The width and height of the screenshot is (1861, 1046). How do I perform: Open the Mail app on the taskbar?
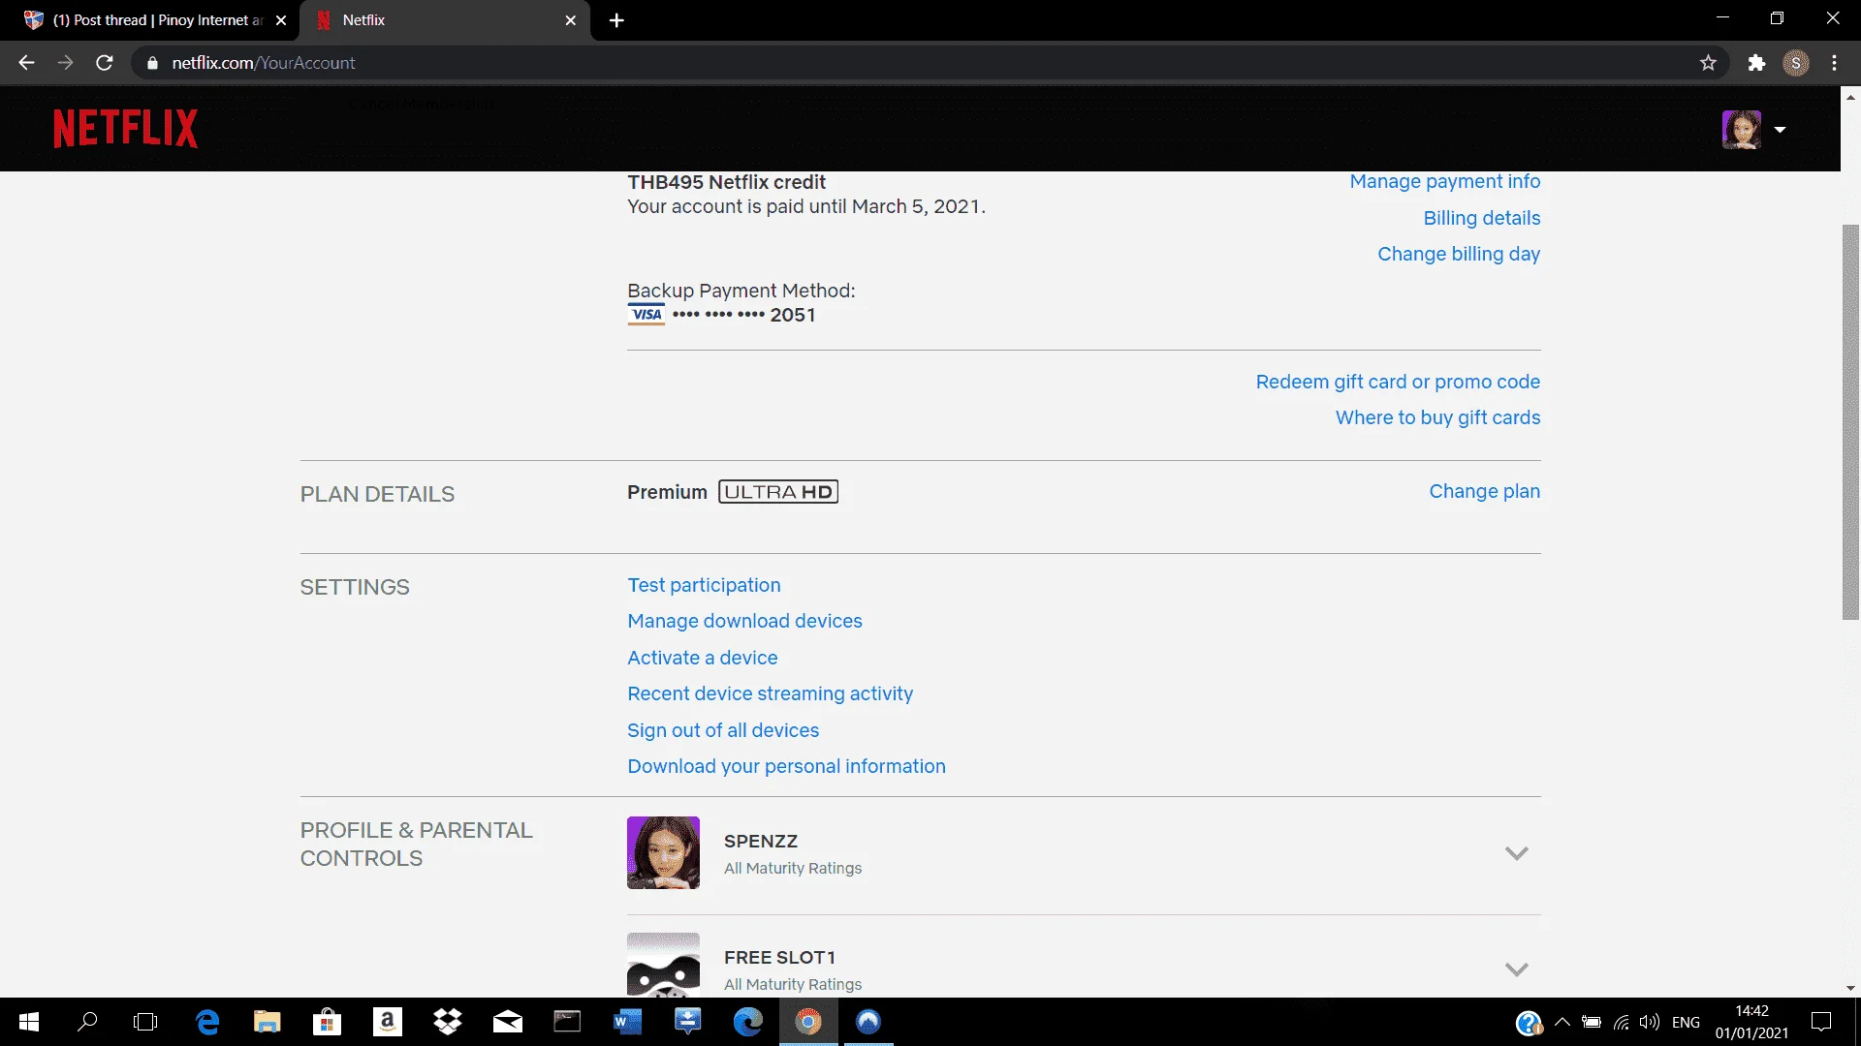click(x=507, y=1022)
